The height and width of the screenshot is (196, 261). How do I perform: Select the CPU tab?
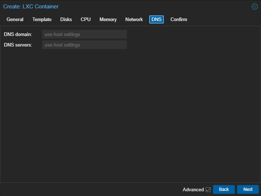85,20
